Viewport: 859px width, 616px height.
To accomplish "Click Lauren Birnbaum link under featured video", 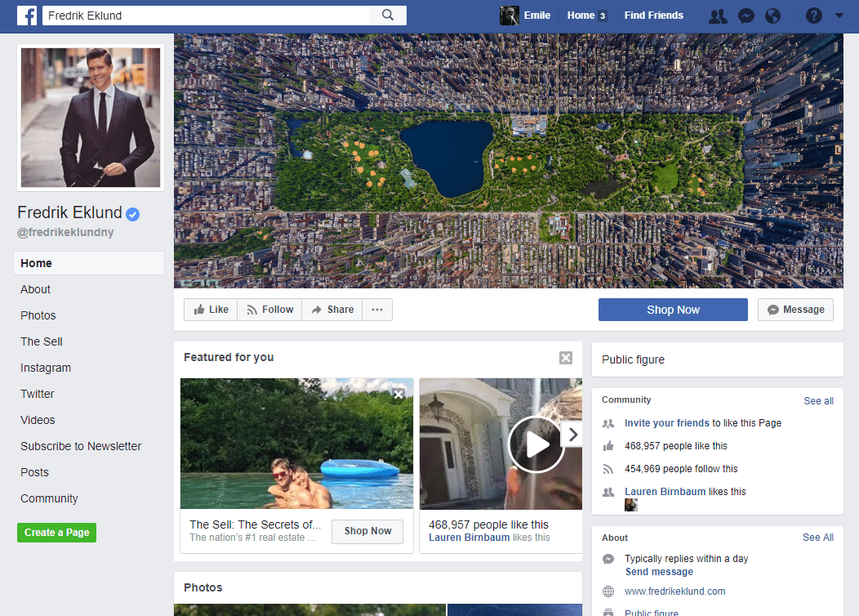I will pyautogui.click(x=469, y=538).
